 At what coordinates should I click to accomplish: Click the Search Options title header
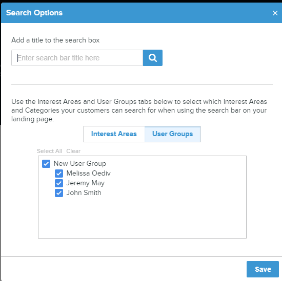34,13
